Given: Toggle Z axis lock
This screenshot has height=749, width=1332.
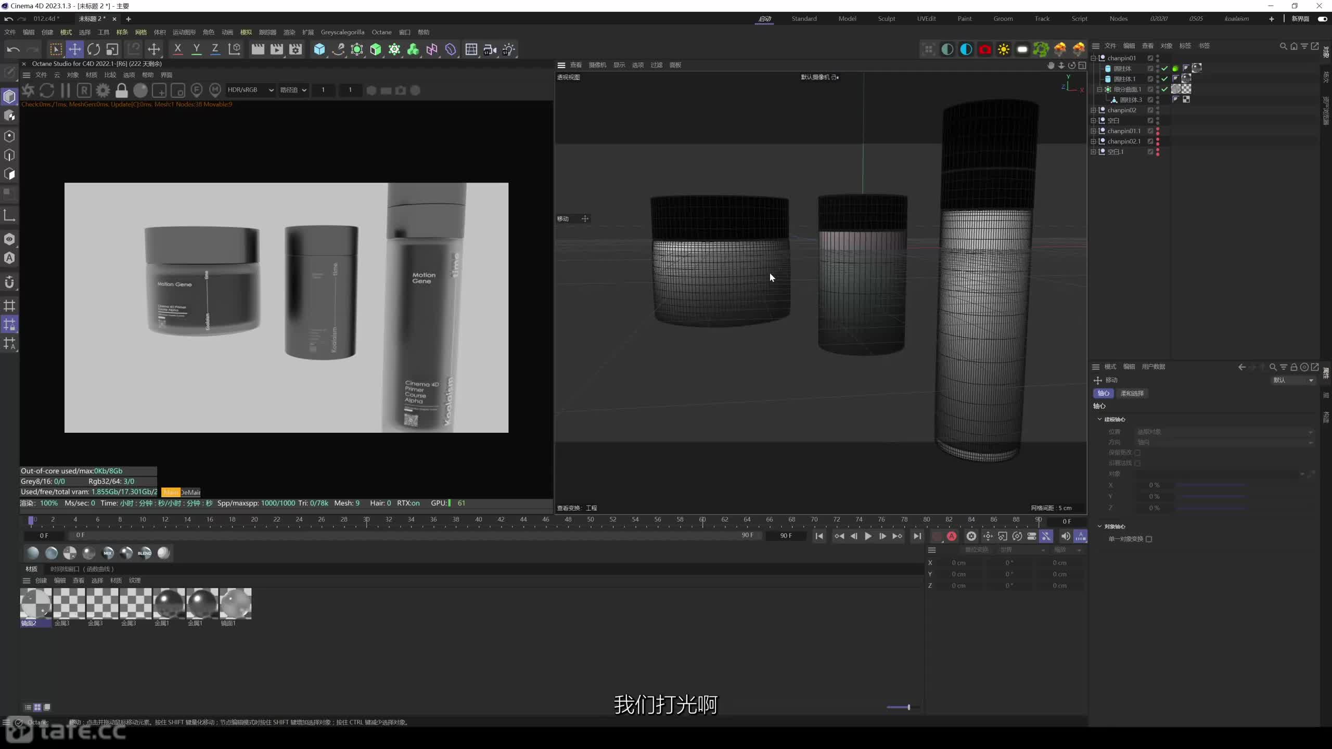Looking at the screenshot, I should (x=215, y=49).
